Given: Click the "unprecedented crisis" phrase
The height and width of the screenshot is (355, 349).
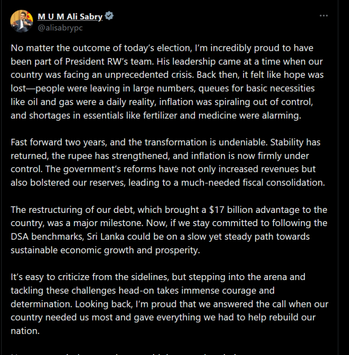Looking at the screenshot, I should [149, 75].
